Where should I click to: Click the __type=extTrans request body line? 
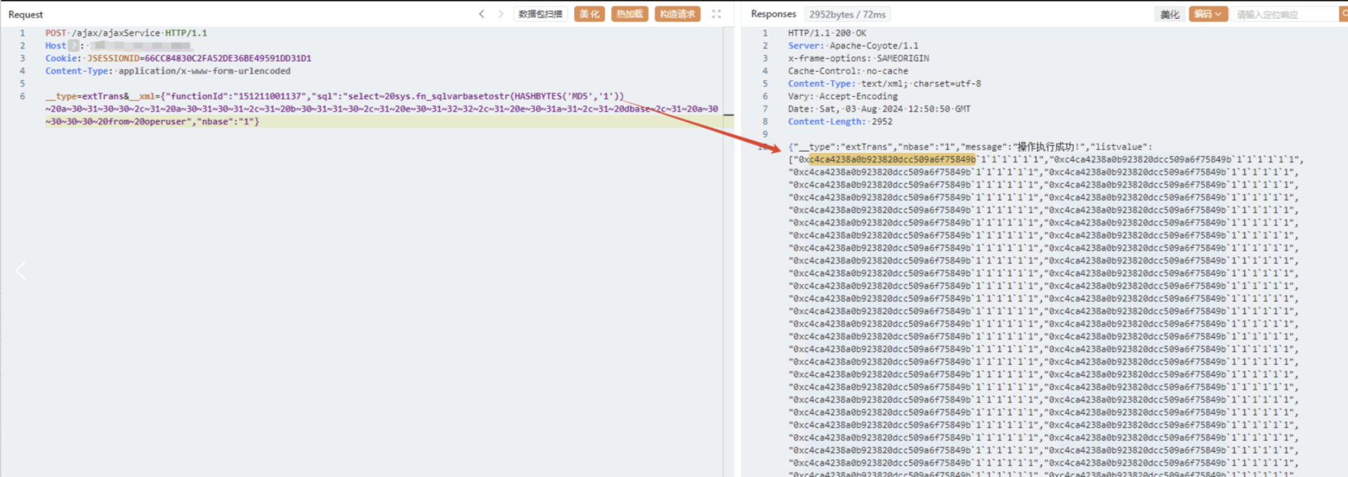pos(334,96)
